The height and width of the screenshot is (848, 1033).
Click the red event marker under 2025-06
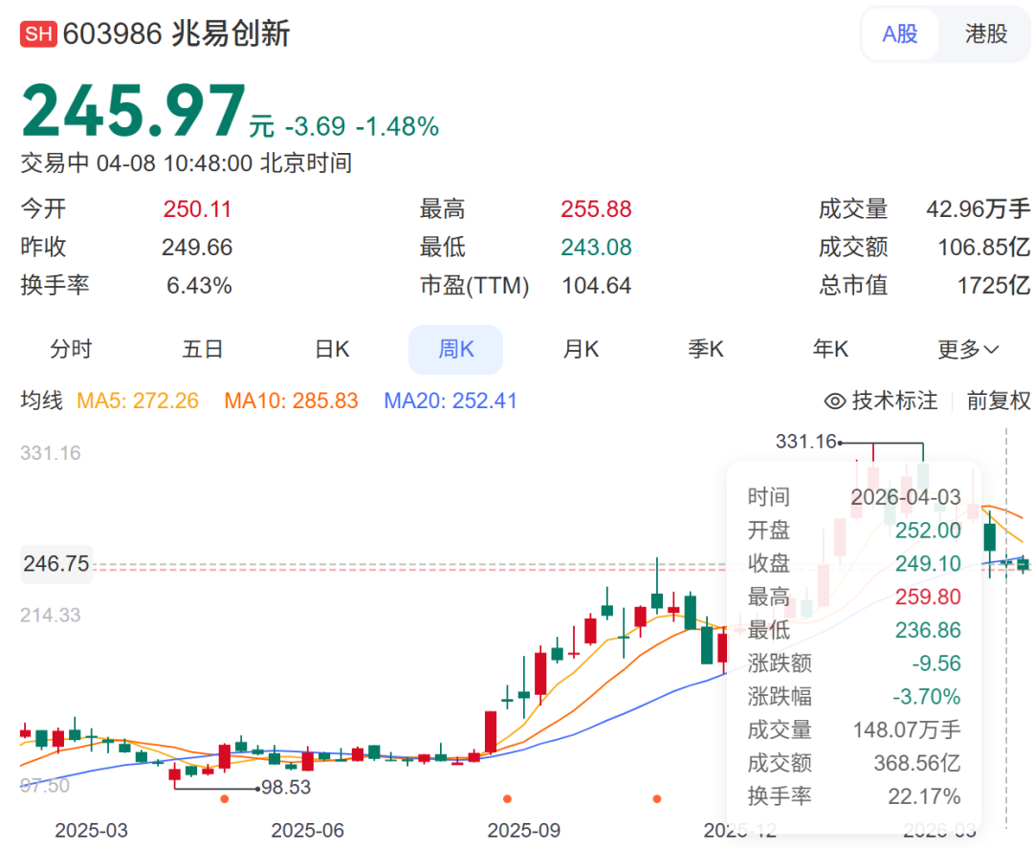coord(224,799)
